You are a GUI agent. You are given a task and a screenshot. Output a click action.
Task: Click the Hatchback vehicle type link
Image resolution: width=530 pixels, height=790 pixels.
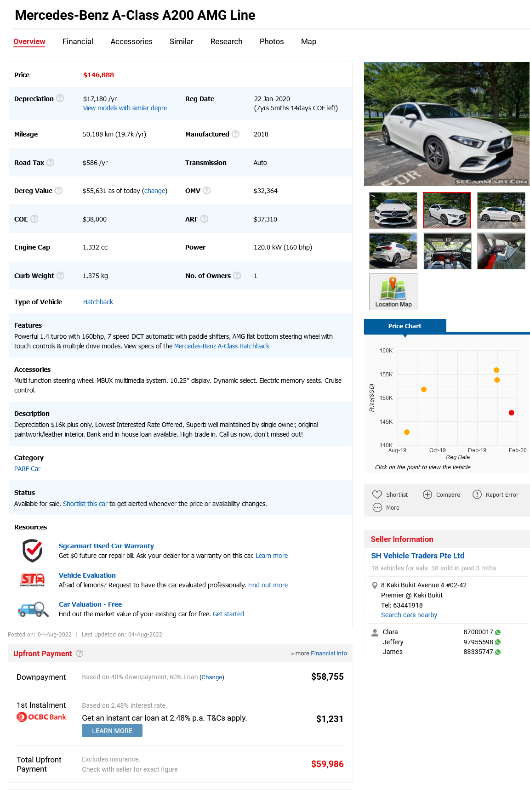[98, 302]
